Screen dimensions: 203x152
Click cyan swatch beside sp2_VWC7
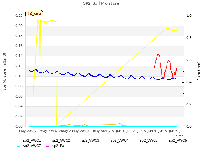point(19,146)
